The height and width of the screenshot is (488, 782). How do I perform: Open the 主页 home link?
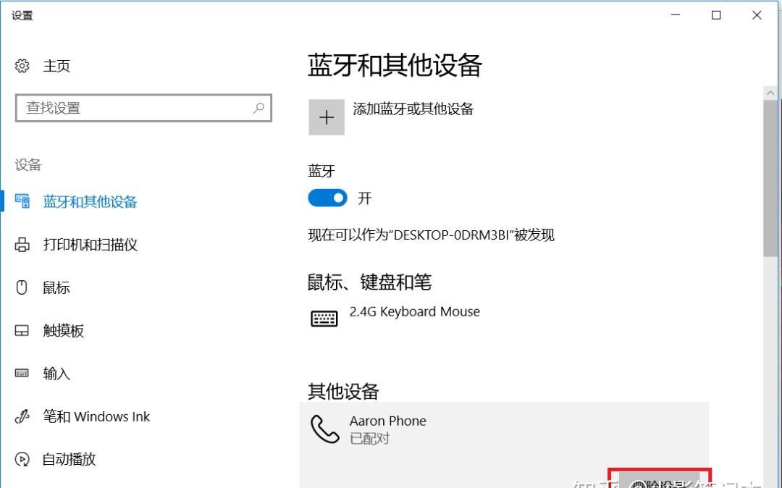[56, 66]
